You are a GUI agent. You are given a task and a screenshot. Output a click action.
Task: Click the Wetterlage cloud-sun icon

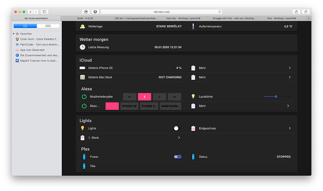coord(82,26)
